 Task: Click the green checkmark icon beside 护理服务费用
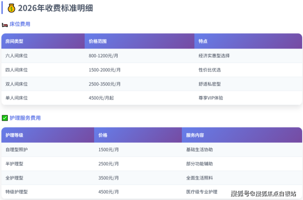(x=5, y=118)
